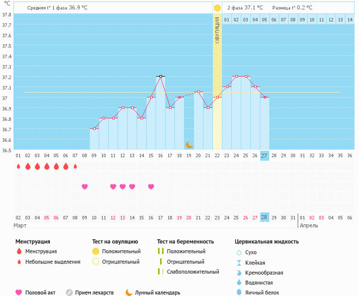The height and width of the screenshot is (296, 359).
Task: Click the dry cervical fluid legend icon
Action: click(x=239, y=252)
